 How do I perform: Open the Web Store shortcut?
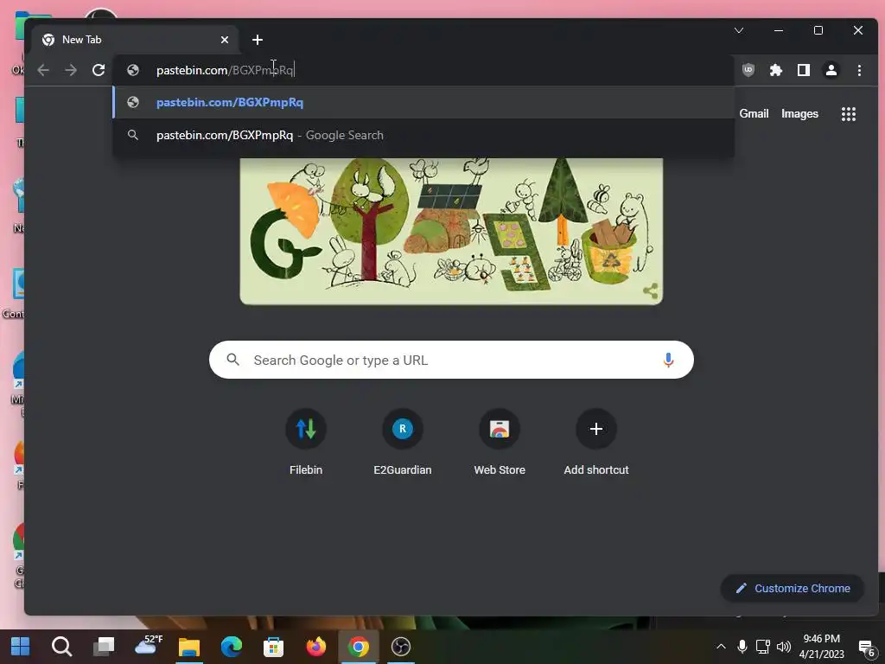(x=500, y=443)
